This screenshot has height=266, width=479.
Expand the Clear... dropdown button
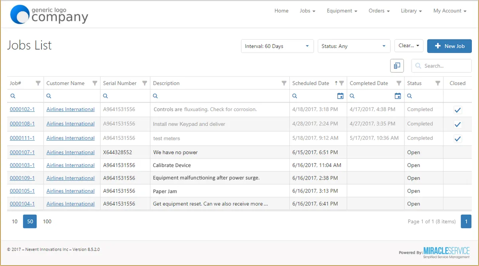[409, 46]
